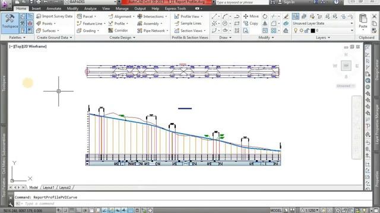
Task: Expand Create Ground Data panel
Action: pyautogui.click(x=54, y=37)
